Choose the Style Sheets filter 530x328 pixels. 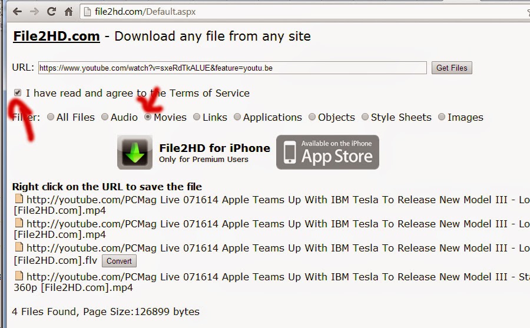point(365,117)
